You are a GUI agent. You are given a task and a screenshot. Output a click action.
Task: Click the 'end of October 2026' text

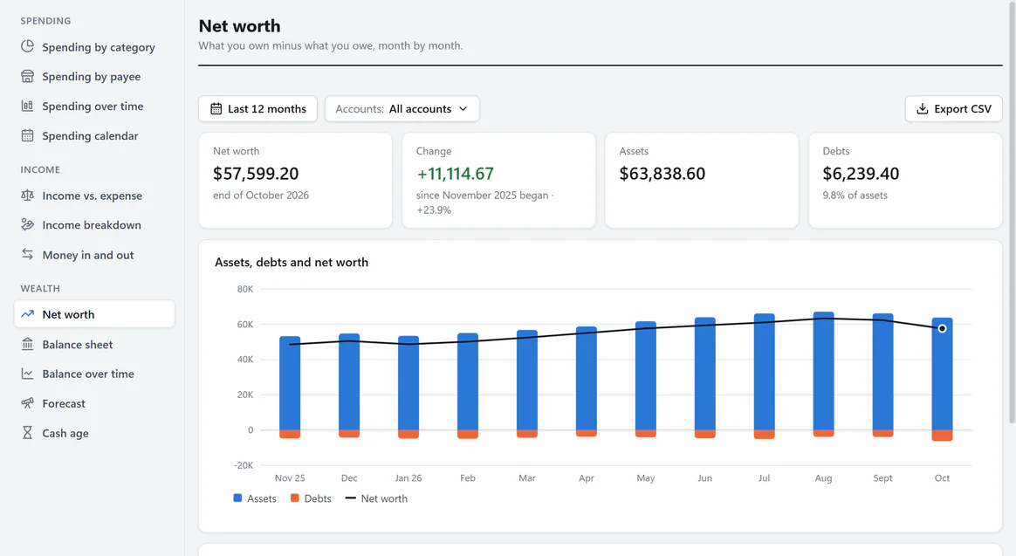[260, 195]
